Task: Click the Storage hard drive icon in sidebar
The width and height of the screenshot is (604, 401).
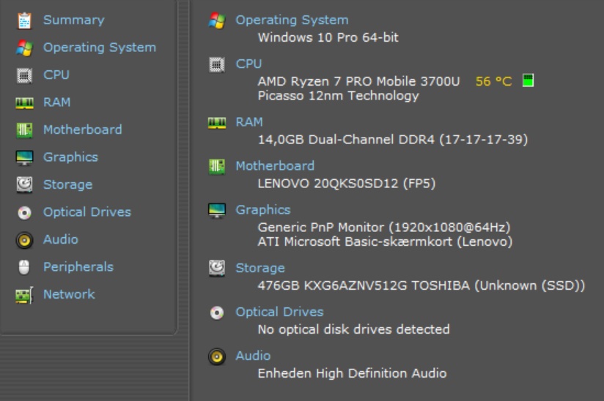Action: [24, 185]
